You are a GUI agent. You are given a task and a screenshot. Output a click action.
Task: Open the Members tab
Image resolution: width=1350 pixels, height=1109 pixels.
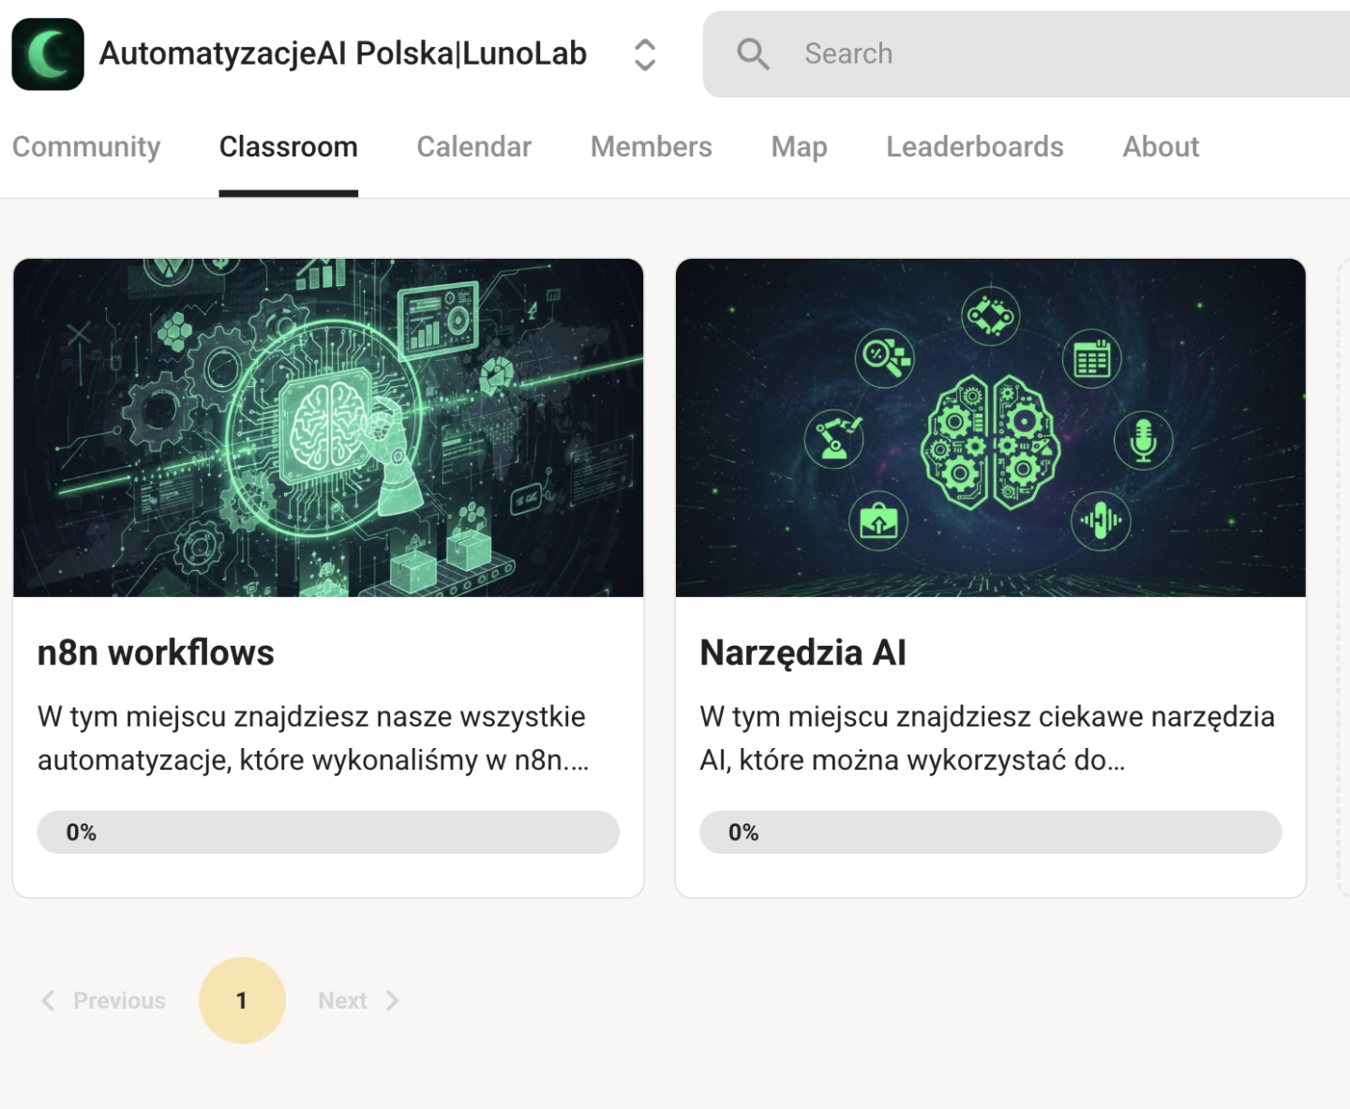coord(651,147)
